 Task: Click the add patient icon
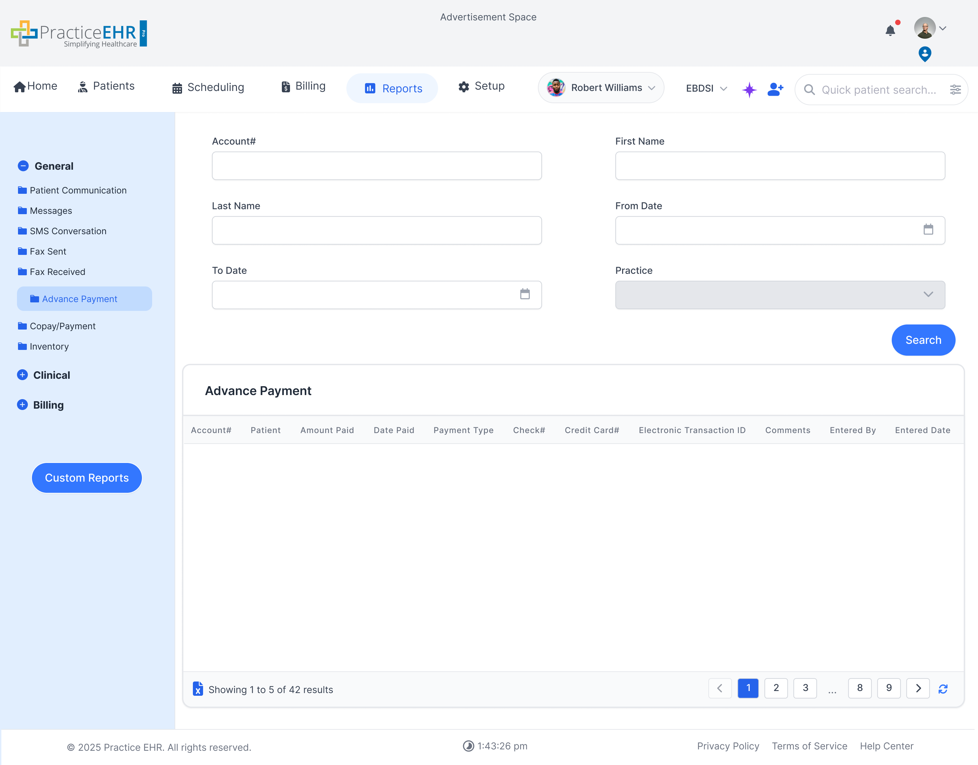coord(775,89)
